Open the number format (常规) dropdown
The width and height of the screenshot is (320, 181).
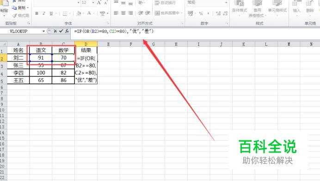click(226, 3)
